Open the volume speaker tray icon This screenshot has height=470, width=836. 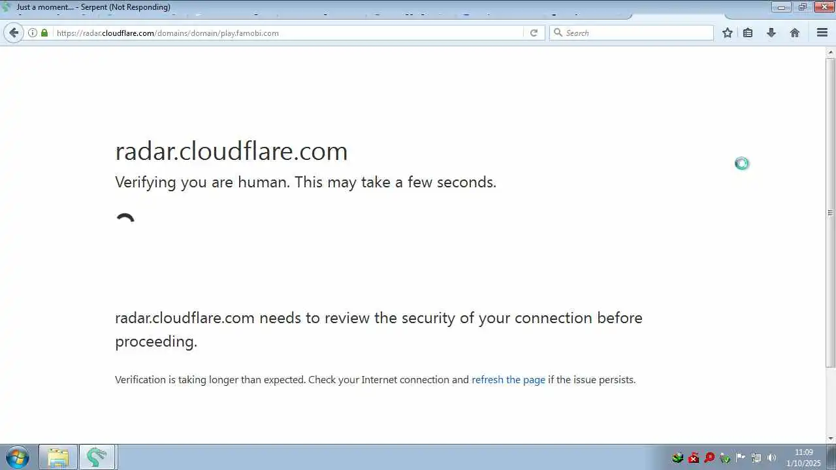[772, 458]
